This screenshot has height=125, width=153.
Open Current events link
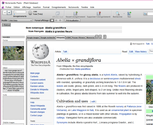pos(37,83)
